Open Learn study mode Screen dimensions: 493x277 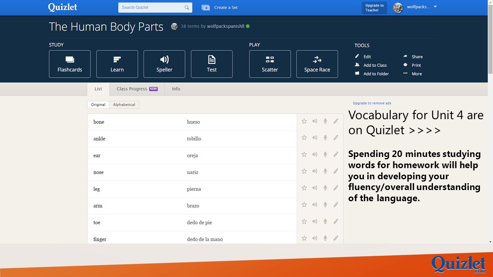[117, 64]
